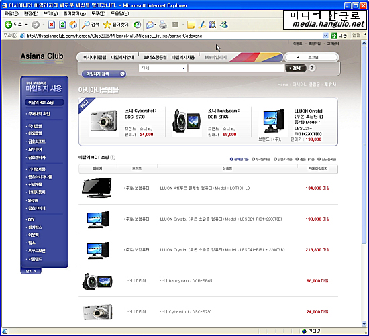Open the 도움말(H) menu
Screen dimensions: 369x336
tap(120, 14)
